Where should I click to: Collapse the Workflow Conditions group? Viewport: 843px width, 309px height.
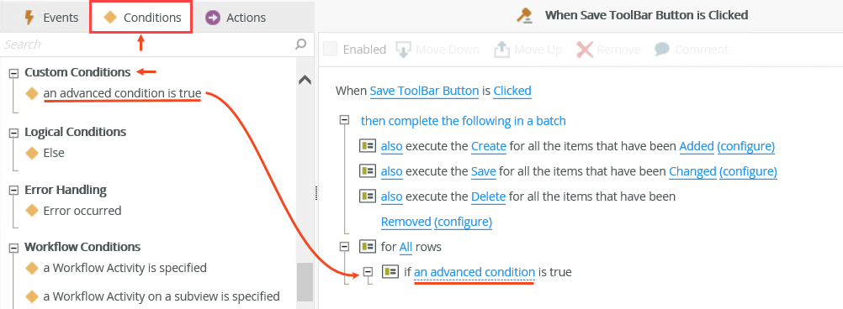pos(13,248)
